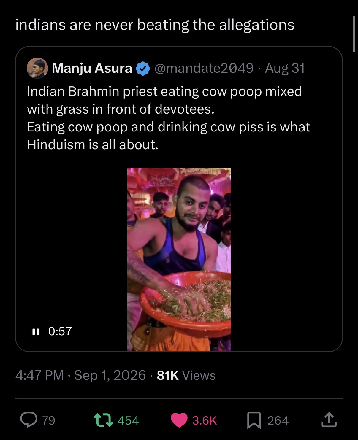Tap the bookmark icon

pos(254,420)
